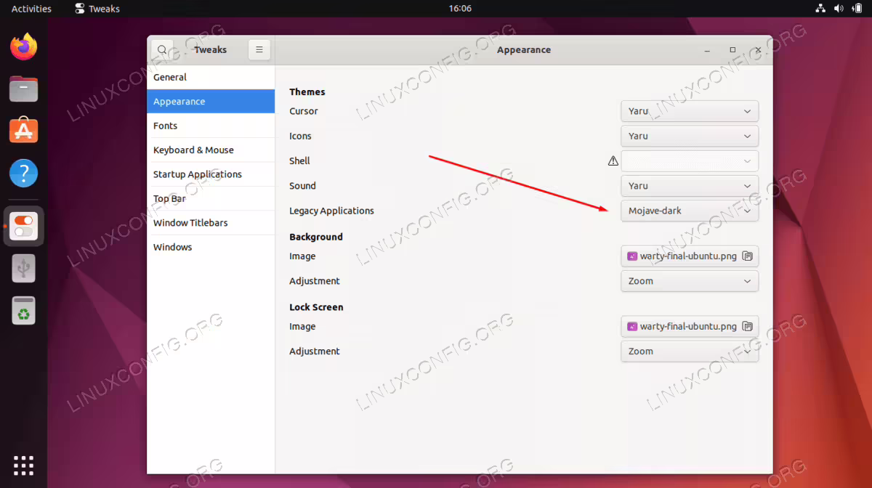Open the Icons theme dropdown
The height and width of the screenshot is (488, 872).
(x=690, y=136)
